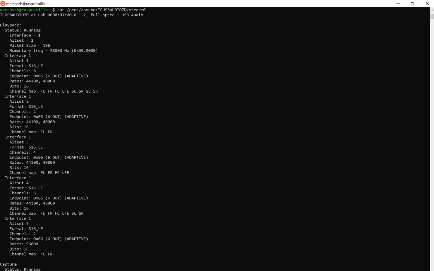
Task: Click channel map 'FL FR FC LFE SL SR SL SR'
Action: (x=69, y=91)
